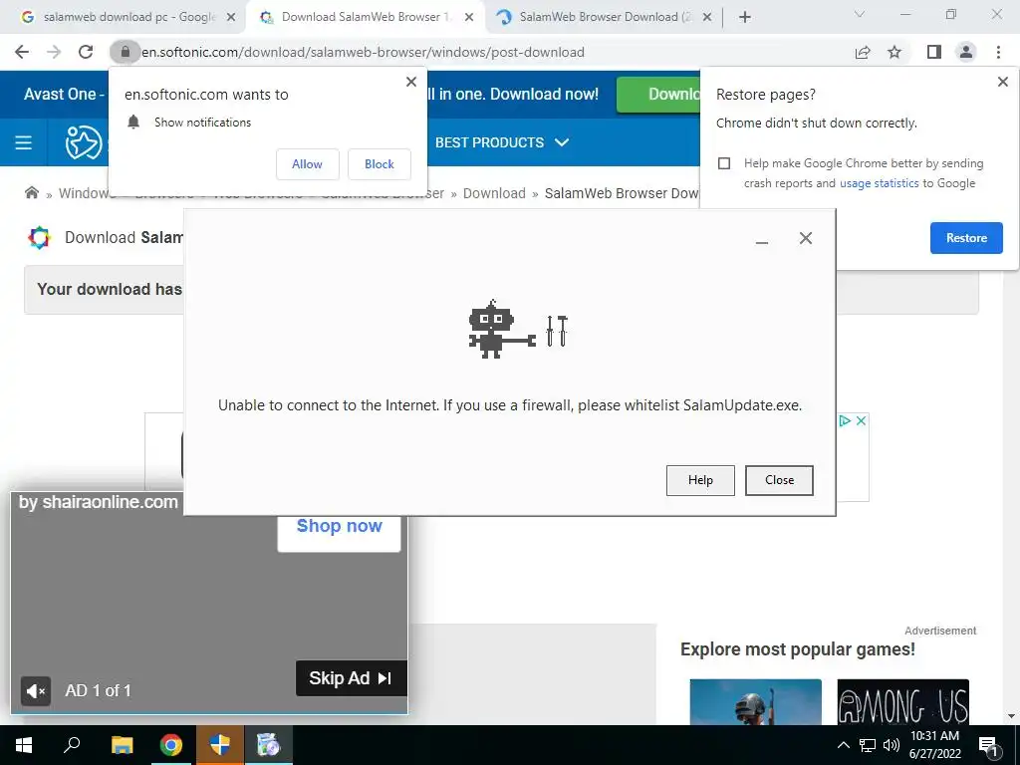Viewport: 1020px width, 765px height.
Task: Restore previously open pages
Action: click(966, 238)
